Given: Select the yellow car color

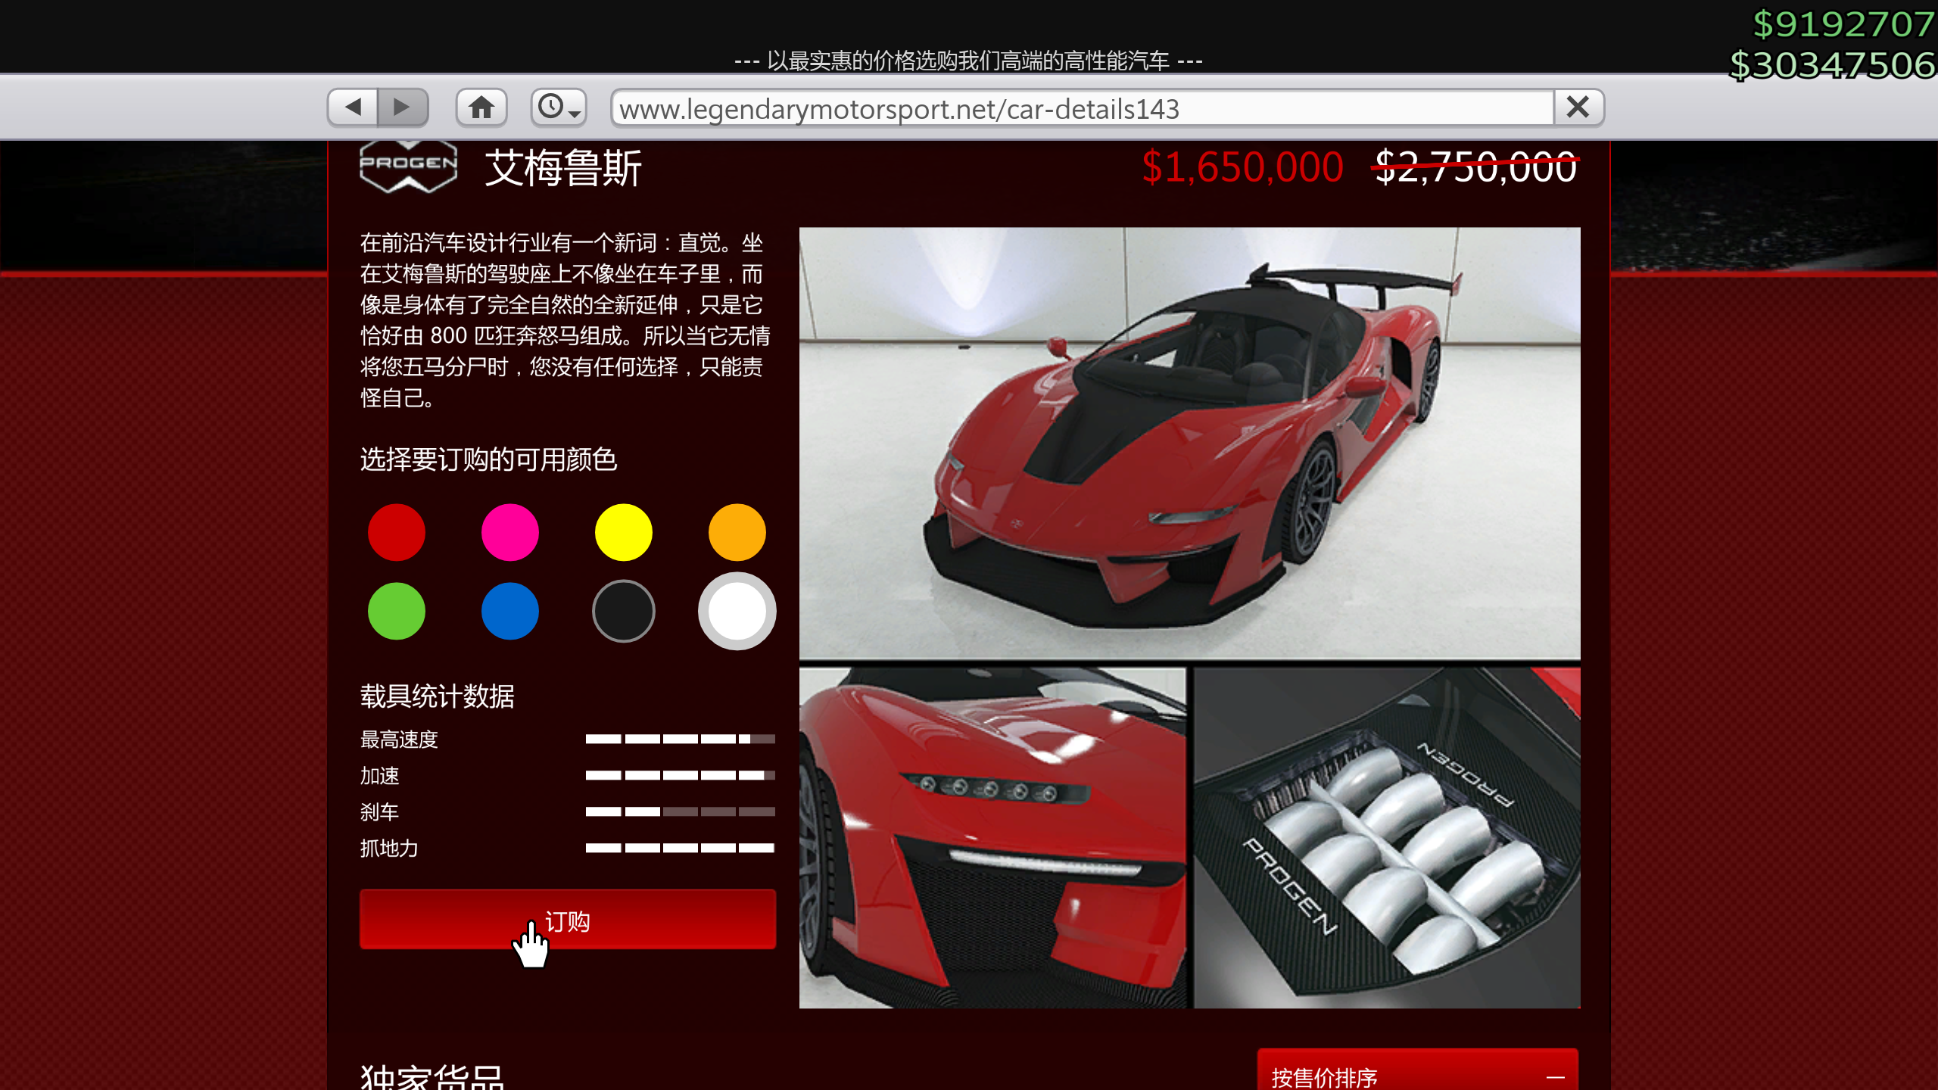Looking at the screenshot, I should [x=624, y=532].
